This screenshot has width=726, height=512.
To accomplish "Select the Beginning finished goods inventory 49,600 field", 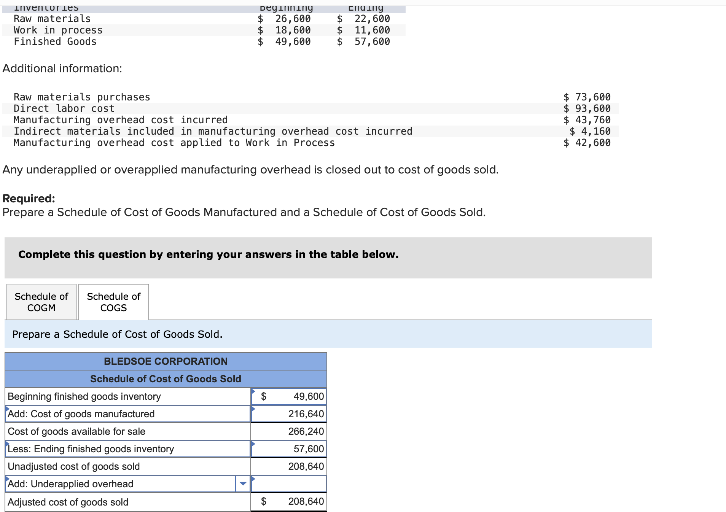I will [x=289, y=396].
